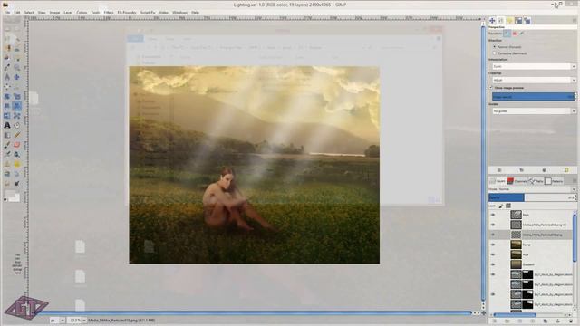This screenshot has height=326, width=580.
Task: Set Transform target to path
Action: click(x=522, y=34)
